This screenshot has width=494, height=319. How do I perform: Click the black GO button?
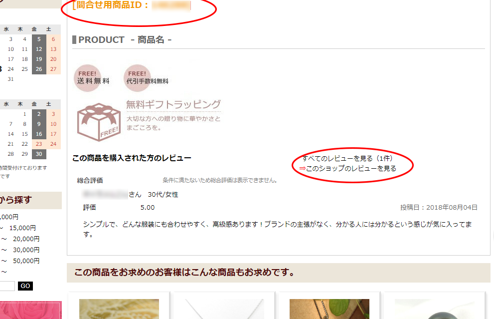[x=25, y=286]
